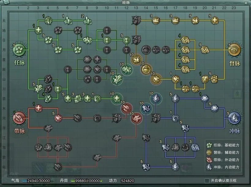Select the blue circular-arrow node in 冲脉

[175, 118]
